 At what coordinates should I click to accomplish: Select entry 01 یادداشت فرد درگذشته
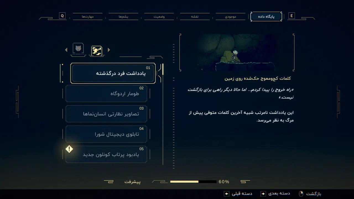click(113, 73)
